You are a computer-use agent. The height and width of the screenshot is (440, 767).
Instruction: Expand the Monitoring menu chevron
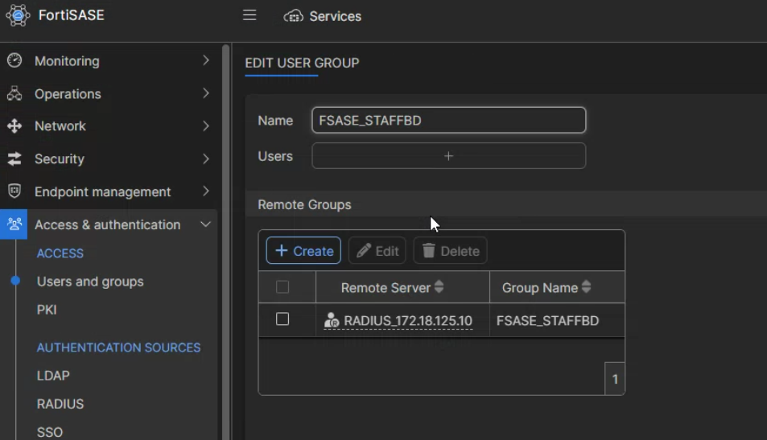206,60
